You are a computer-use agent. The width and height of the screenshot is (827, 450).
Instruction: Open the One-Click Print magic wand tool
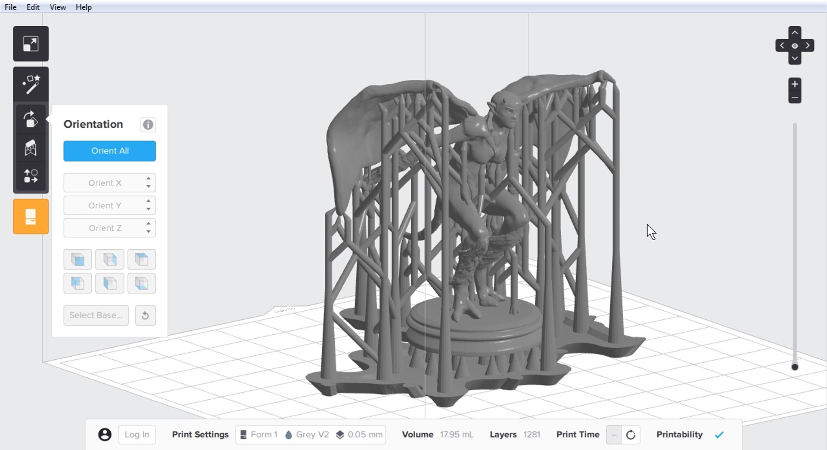[31, 85]
